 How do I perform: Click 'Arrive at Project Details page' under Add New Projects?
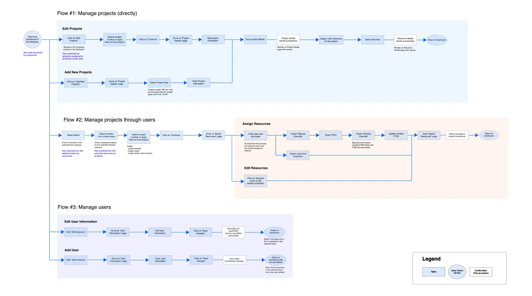coord(117,83)
